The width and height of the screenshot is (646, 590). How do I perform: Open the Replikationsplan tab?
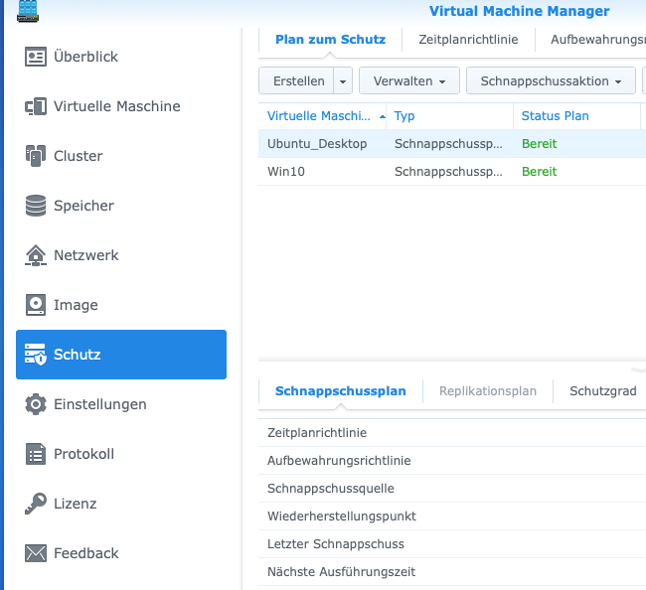pyautogui.click(x=487, y=391)
